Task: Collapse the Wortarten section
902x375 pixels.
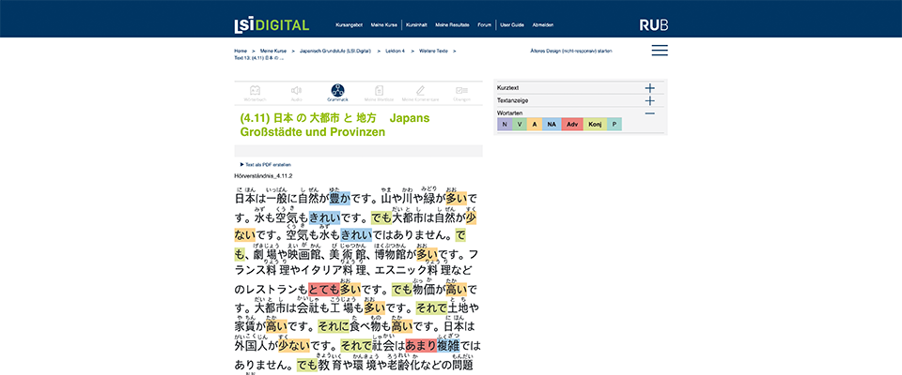Action: point(649,112)
